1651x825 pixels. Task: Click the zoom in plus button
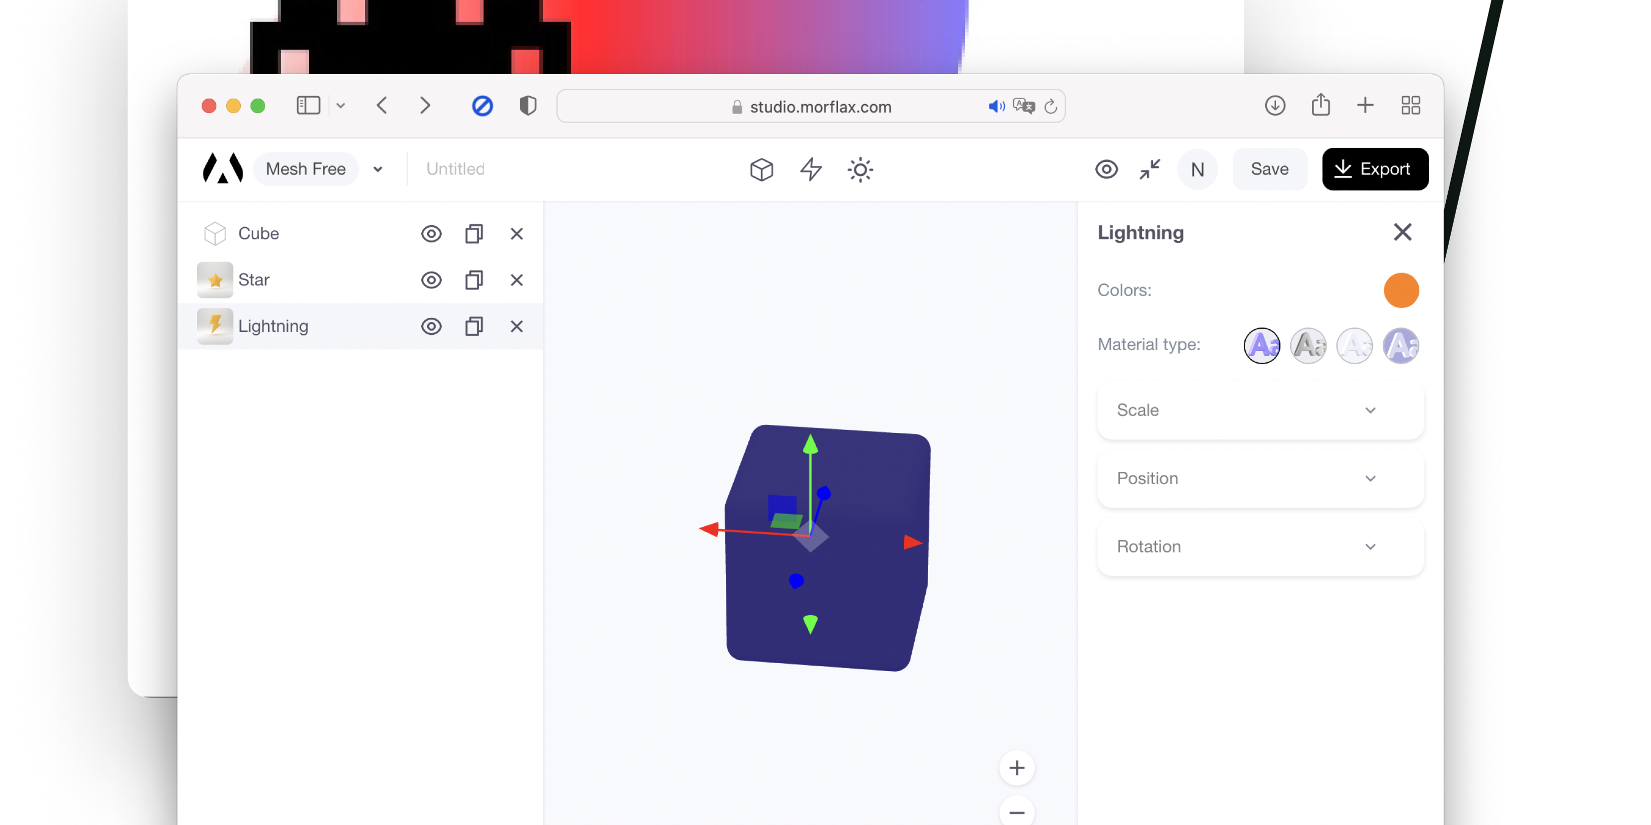pos(1016,767)
